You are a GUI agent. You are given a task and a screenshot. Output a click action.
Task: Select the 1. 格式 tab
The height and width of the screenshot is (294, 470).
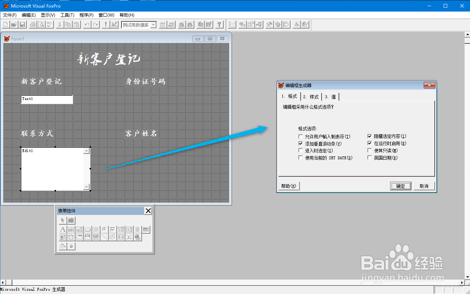point(290,96)
